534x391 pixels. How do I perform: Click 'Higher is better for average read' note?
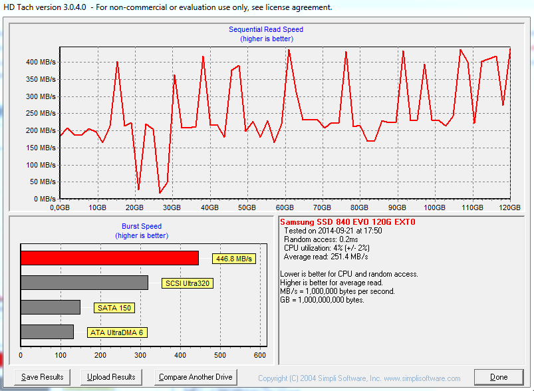[x=331, y=283]
